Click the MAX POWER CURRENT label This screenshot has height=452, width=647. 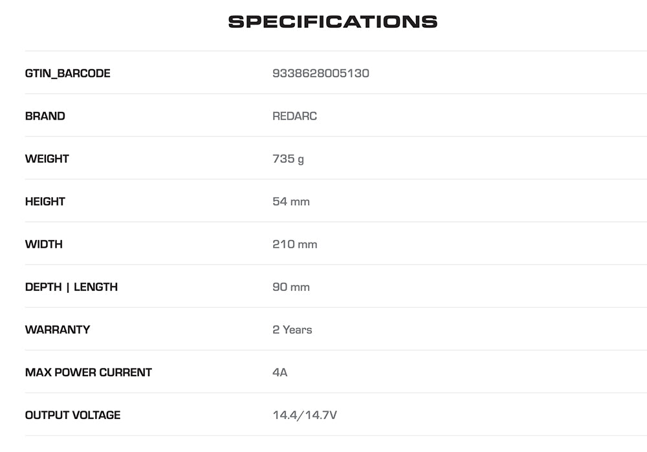pyautogui.click(x=88, y=372)
